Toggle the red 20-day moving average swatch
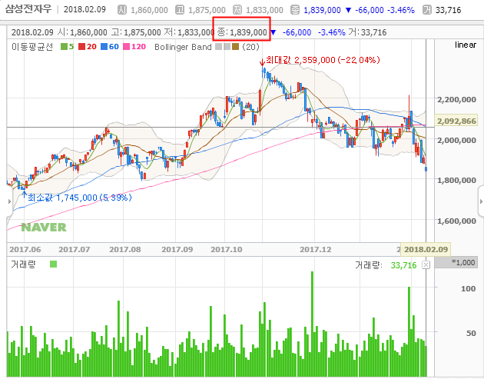The image size is (484, 379). click(x=81, y=47)
